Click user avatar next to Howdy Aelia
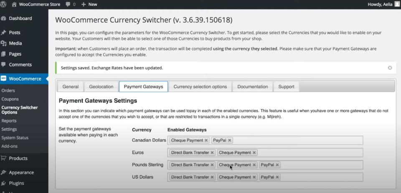 (397, 4)
